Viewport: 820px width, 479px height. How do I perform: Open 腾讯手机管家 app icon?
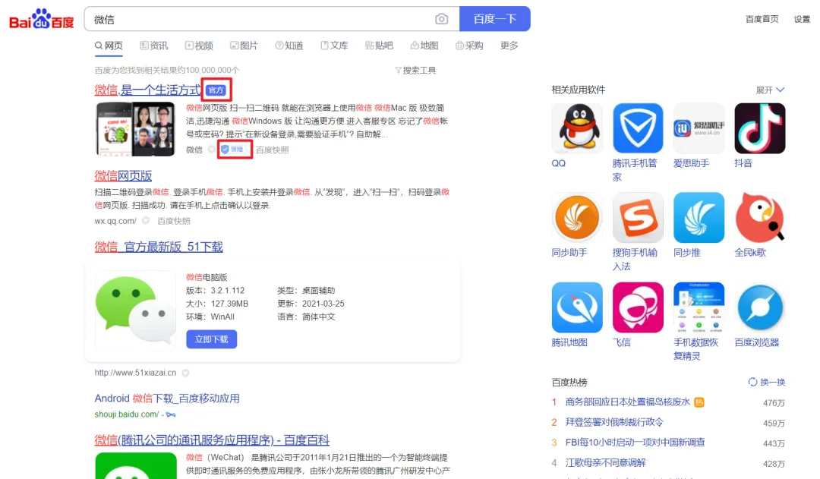click(638, 128)
